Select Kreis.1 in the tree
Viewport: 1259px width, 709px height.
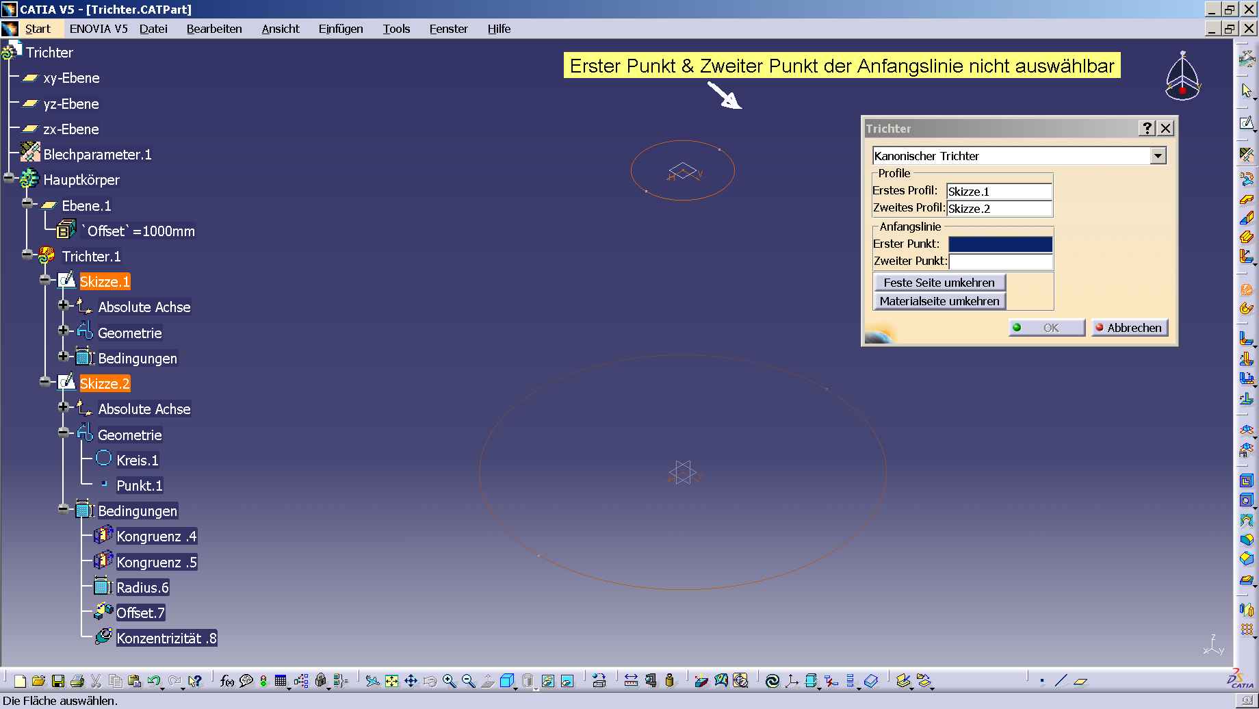pos(137,461)
